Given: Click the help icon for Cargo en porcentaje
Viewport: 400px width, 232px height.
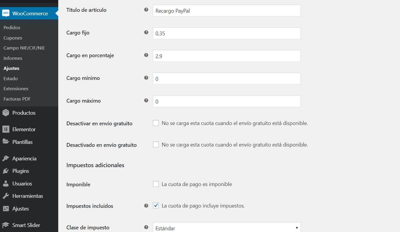Looking at the screenshot, I should 146,55.
